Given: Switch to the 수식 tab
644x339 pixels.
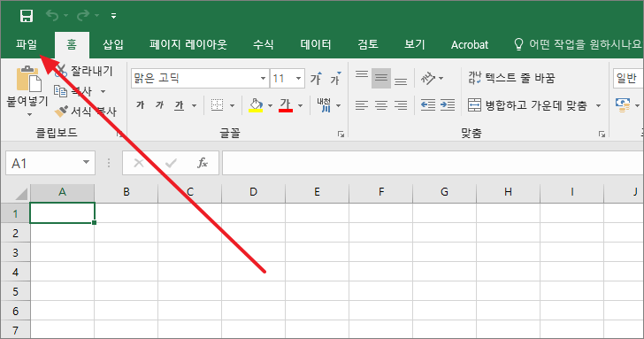Looking at the screenshot, I should tap(264, 44).
